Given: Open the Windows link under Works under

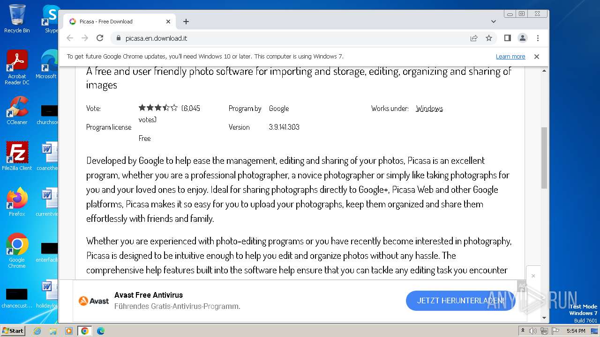Looking at the screenshot, I should point(429,109).
